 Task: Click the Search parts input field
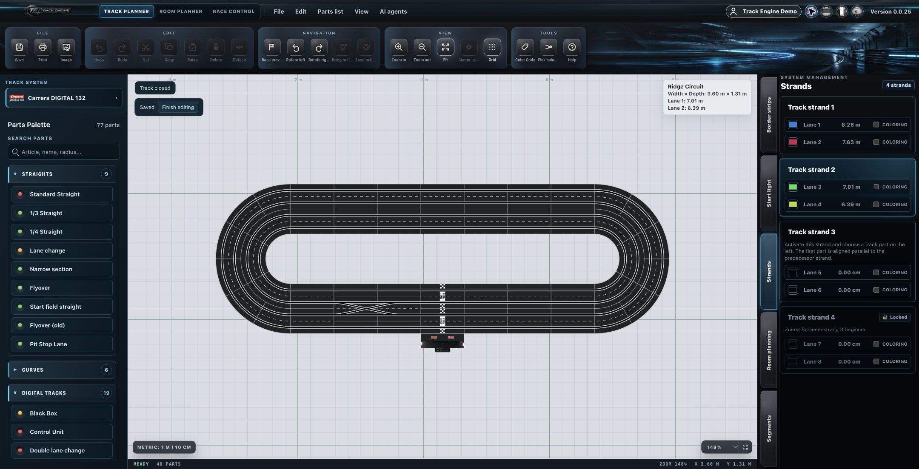click(x=64, y=152)
